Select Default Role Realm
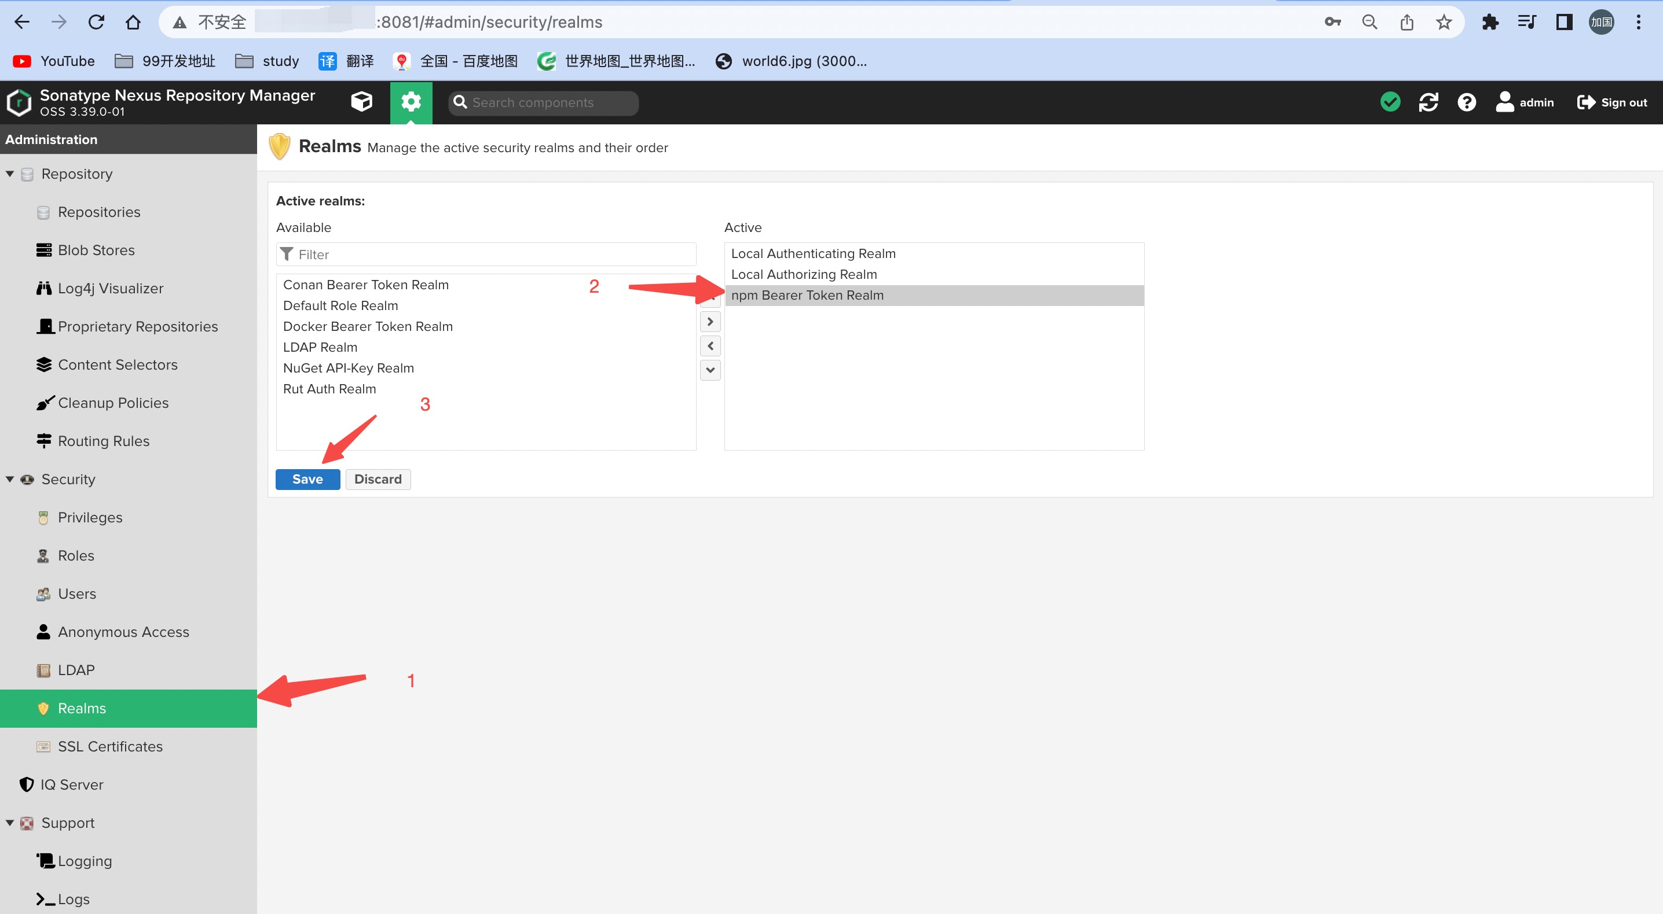Screen dimensions: 1663x914 pos(486,306)
